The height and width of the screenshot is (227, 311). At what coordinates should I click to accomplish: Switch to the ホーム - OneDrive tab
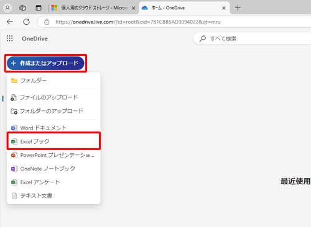click(185, 8)
